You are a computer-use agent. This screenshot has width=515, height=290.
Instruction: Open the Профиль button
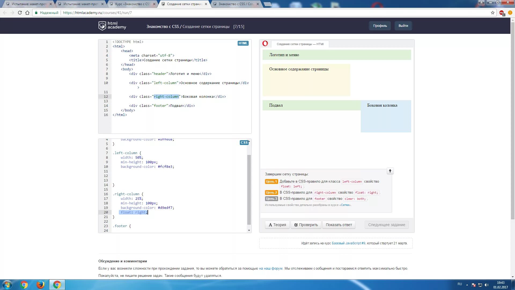(380, 26)
